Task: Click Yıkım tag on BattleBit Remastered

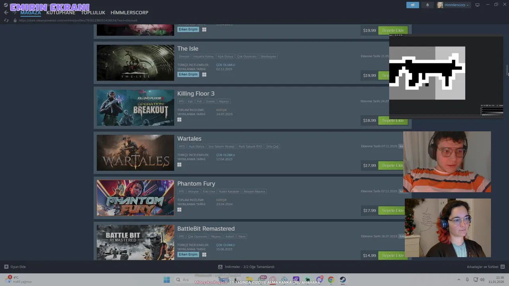Action: (x=242, y=236)
